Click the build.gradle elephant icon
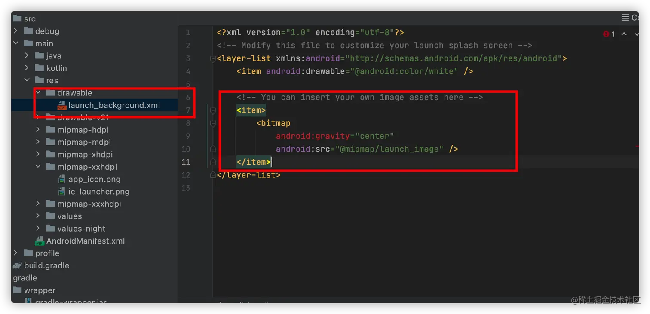650x314 pixels. point(17,265)
